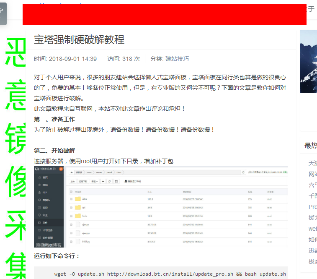The width and height of the screenshot is (317, 279).
Task: Click the 所有者 column header
Action: (270, 192)
